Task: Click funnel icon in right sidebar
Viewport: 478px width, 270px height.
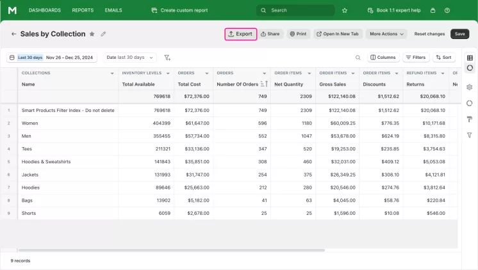Action: 470,135
